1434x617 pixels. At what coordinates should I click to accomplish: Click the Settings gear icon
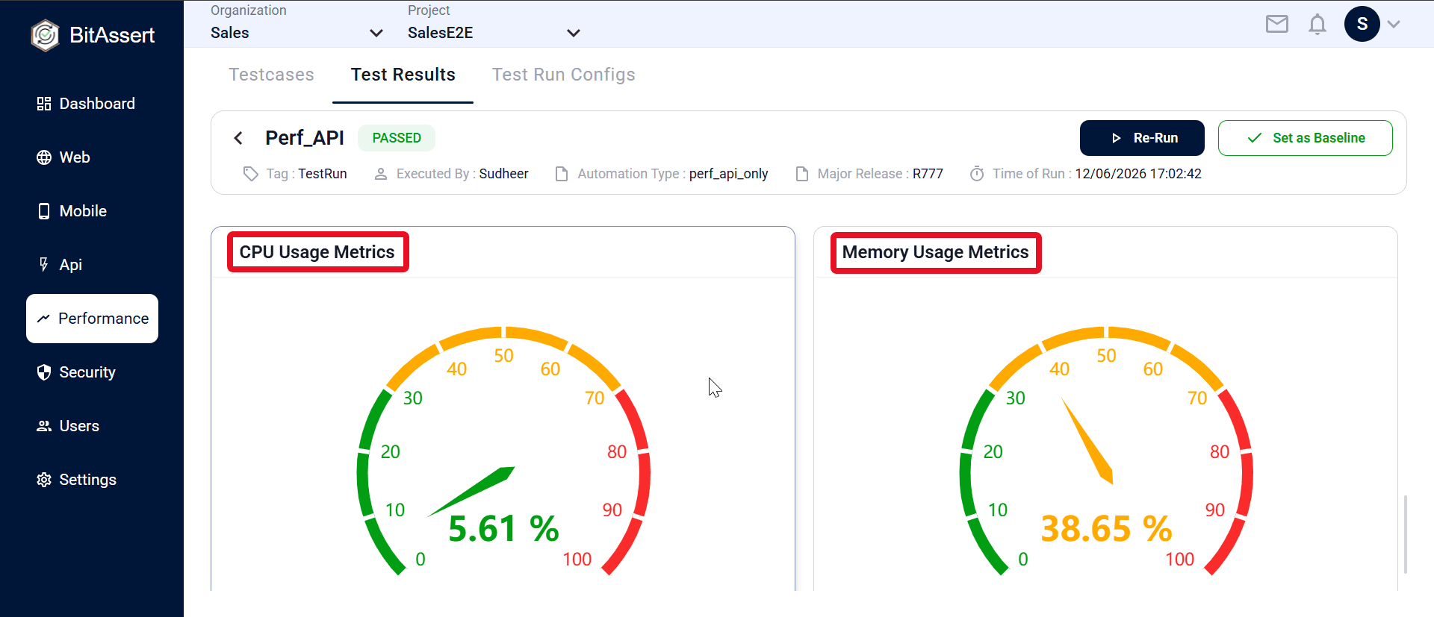coord(44,480)
